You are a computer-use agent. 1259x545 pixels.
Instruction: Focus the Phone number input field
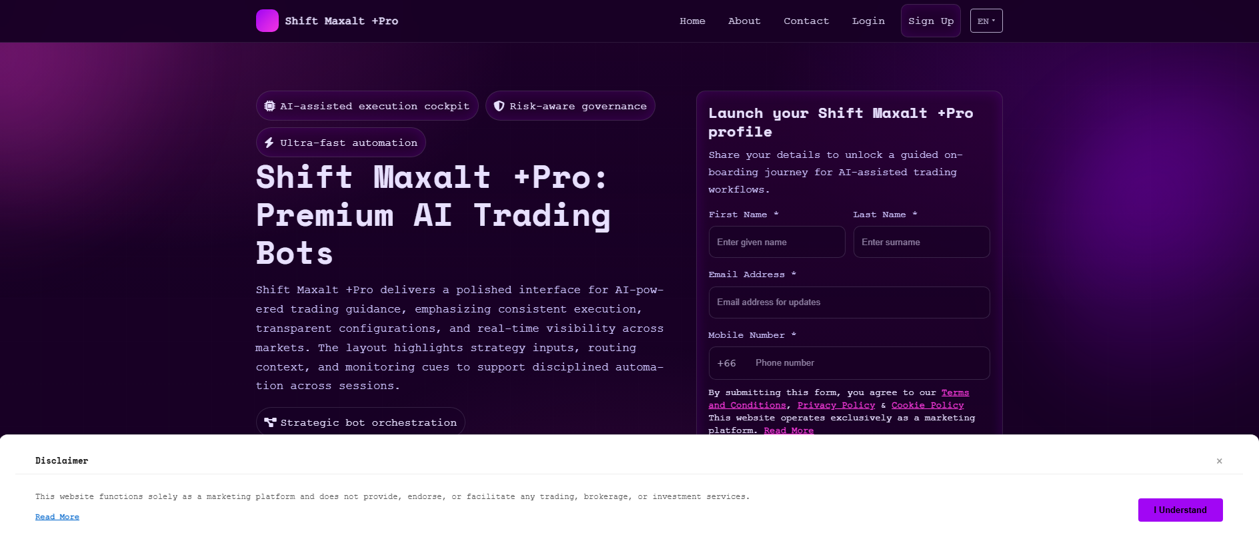click(x=867, y=363)
